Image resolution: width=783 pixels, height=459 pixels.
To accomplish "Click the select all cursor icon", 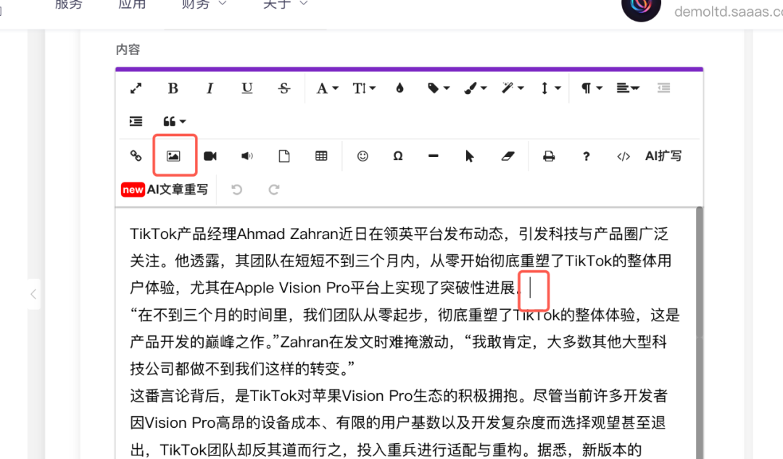I will (469, 156).
